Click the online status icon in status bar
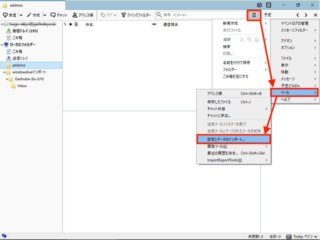This screenshot has width=320, height=240. [4, 236]
